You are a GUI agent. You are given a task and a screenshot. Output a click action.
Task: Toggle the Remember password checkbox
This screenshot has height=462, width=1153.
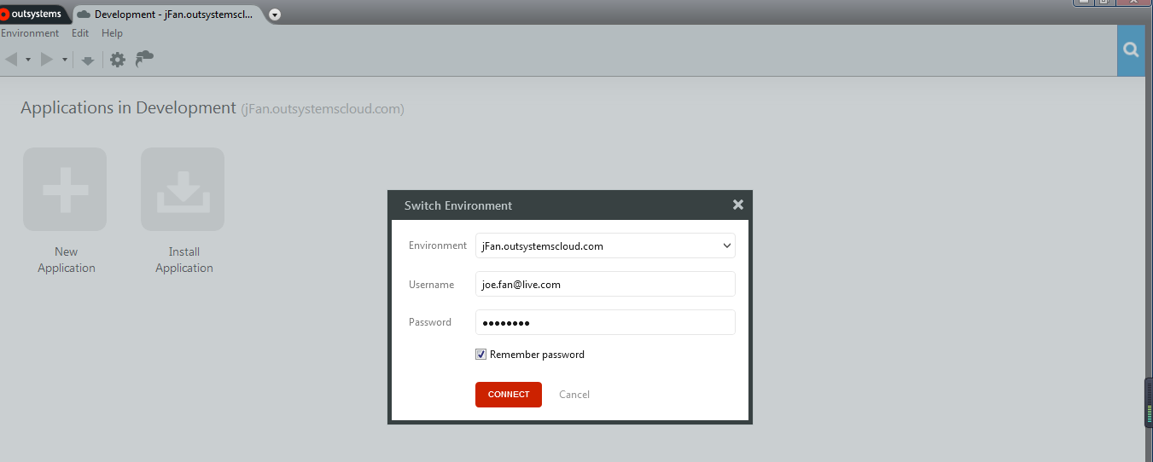481,355
